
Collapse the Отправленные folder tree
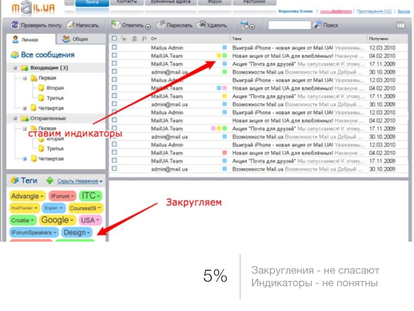click(x=15, y=119)
